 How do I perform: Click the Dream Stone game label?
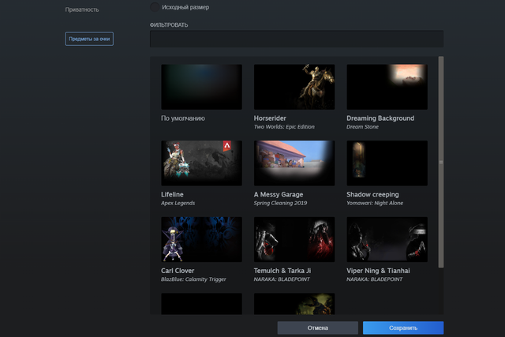click(x=362, y=126)
